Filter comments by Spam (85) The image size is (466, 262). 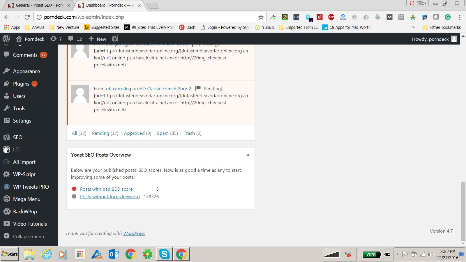[x=167, y=133]
